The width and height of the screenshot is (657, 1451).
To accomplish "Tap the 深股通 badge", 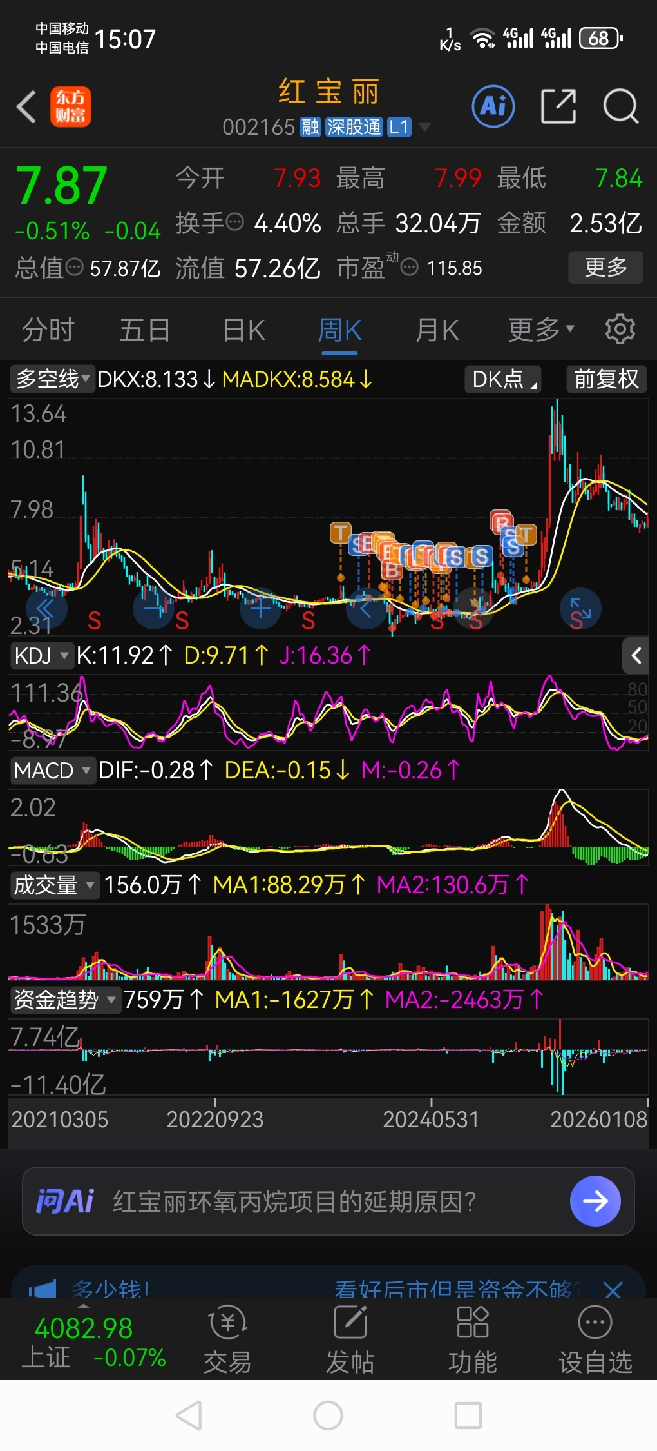I will click(x=354, y=127).
